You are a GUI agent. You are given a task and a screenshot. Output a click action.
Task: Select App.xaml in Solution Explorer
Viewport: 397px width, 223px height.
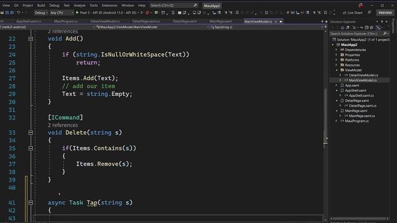click(352, 85)
